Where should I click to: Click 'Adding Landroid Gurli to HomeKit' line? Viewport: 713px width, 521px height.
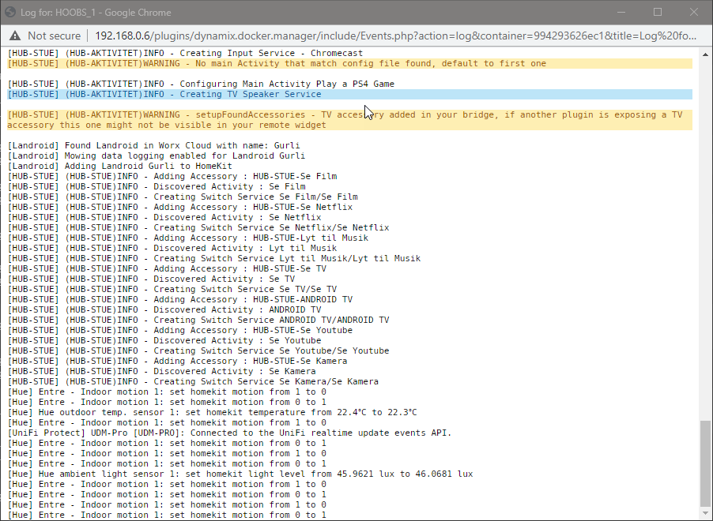point(119,167)
